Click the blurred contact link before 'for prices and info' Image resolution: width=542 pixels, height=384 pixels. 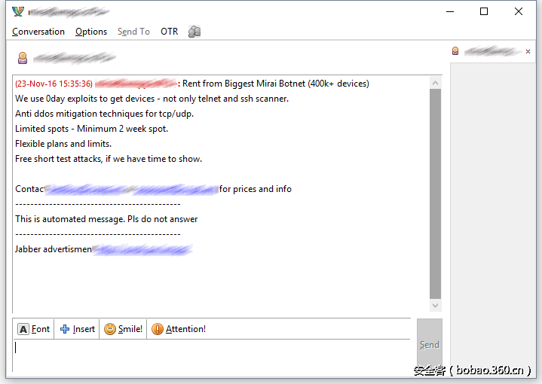[x=131, y=190]
